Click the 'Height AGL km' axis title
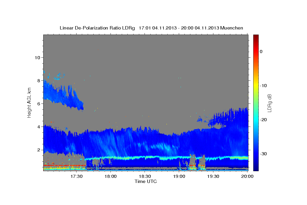Image resolution: width=307 pixels, height=205 pixels. pyautogui.click(x=29, y=103)
